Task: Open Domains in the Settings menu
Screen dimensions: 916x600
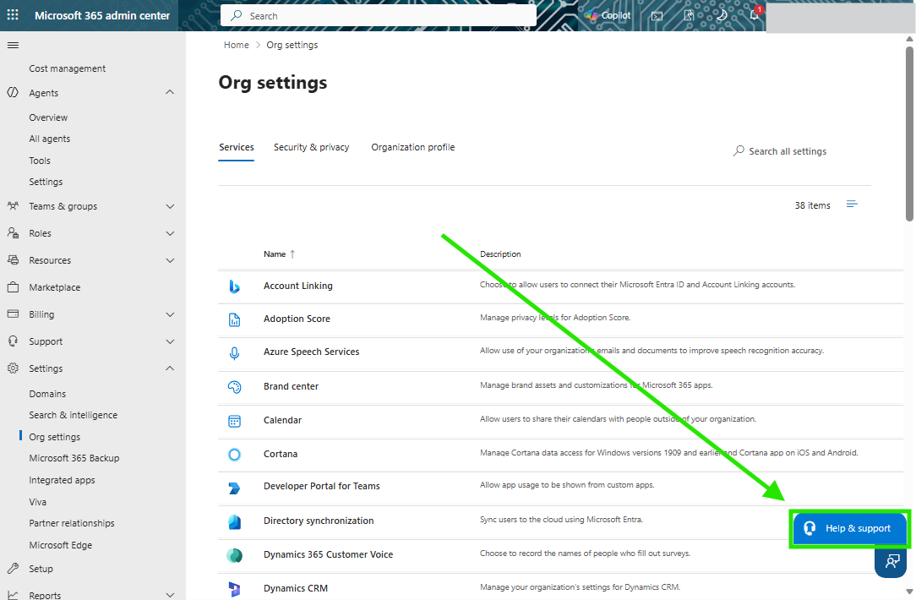Action: click(x=47, y=394)
